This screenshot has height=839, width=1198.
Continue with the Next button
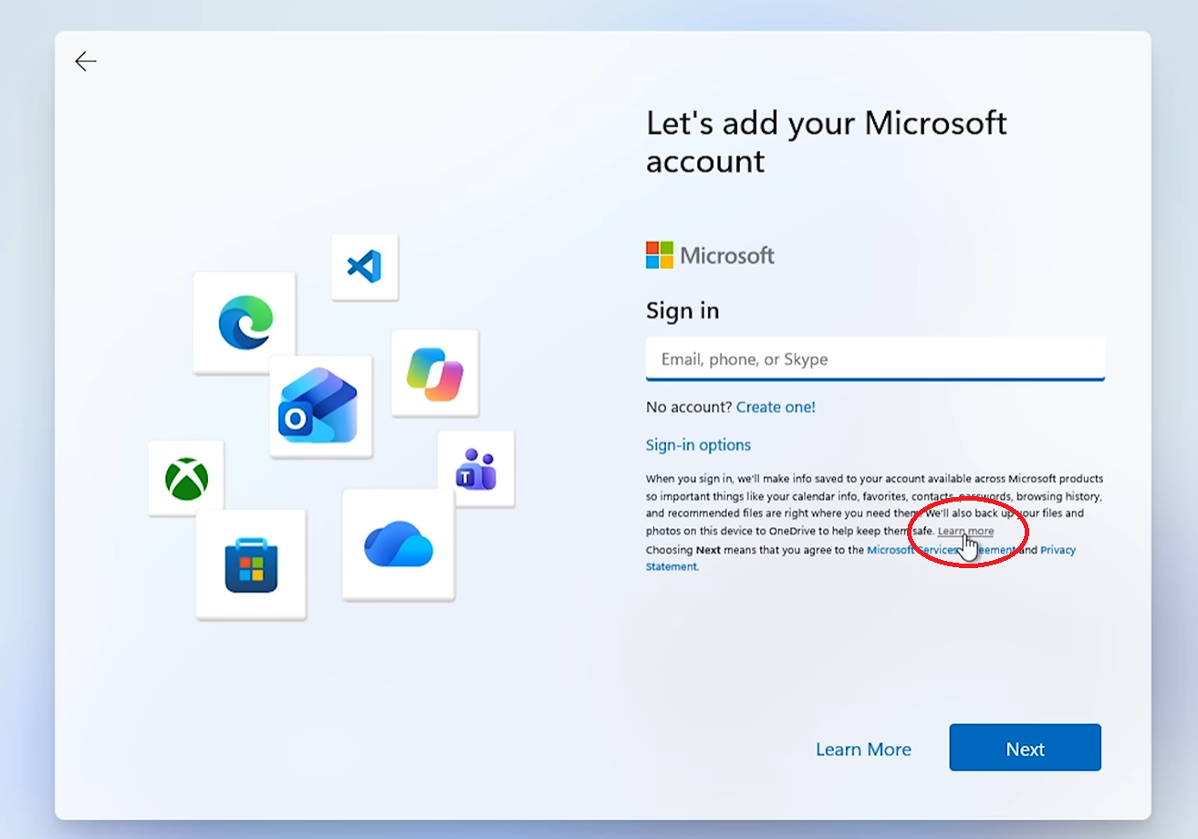tap(1025, 748)
